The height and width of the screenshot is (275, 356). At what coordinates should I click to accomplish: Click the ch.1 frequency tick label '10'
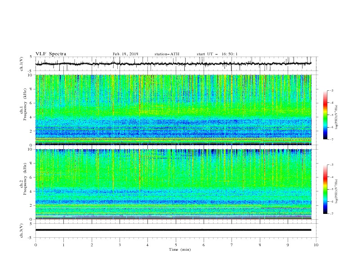(x=31, y=75)
